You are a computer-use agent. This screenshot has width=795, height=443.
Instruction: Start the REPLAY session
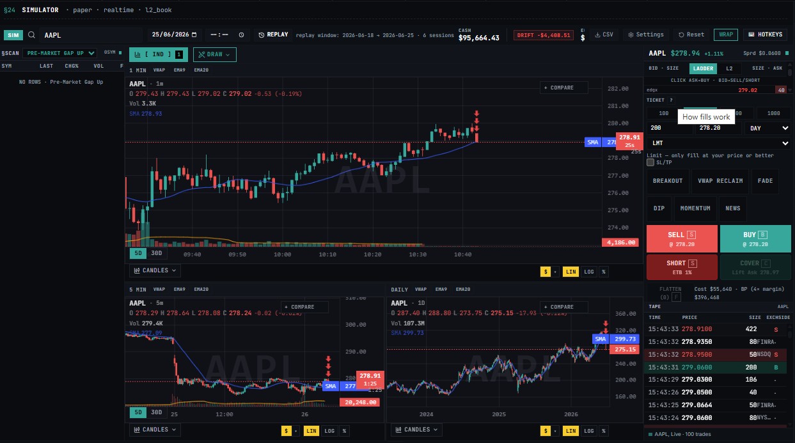click(x=273, y=35)
